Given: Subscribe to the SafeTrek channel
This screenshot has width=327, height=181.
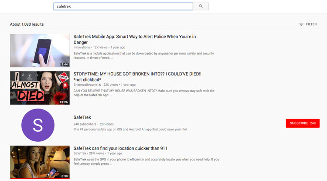Looking at the screenshot, I should pyautogui.click(x=303, y=123).
